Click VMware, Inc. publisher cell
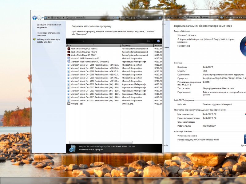 (128, 104)
